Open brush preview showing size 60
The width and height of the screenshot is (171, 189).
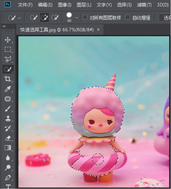click(x=69, y=17)
